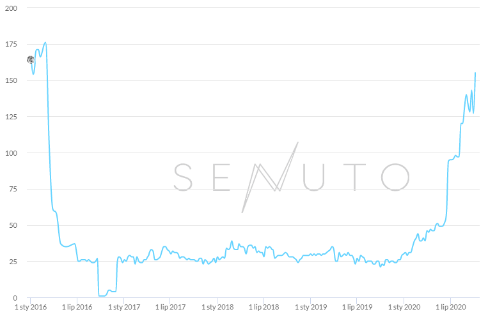The image size is (488, 321).
Task: Click the "1 lip 2016" axis label
Action: click(x=77, y=307)
